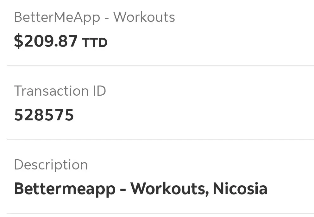The height and width of the screenshot is (217, 314).
Task: Tap the bold Bettermeapp word in description
Action: [x=65, y=189]
